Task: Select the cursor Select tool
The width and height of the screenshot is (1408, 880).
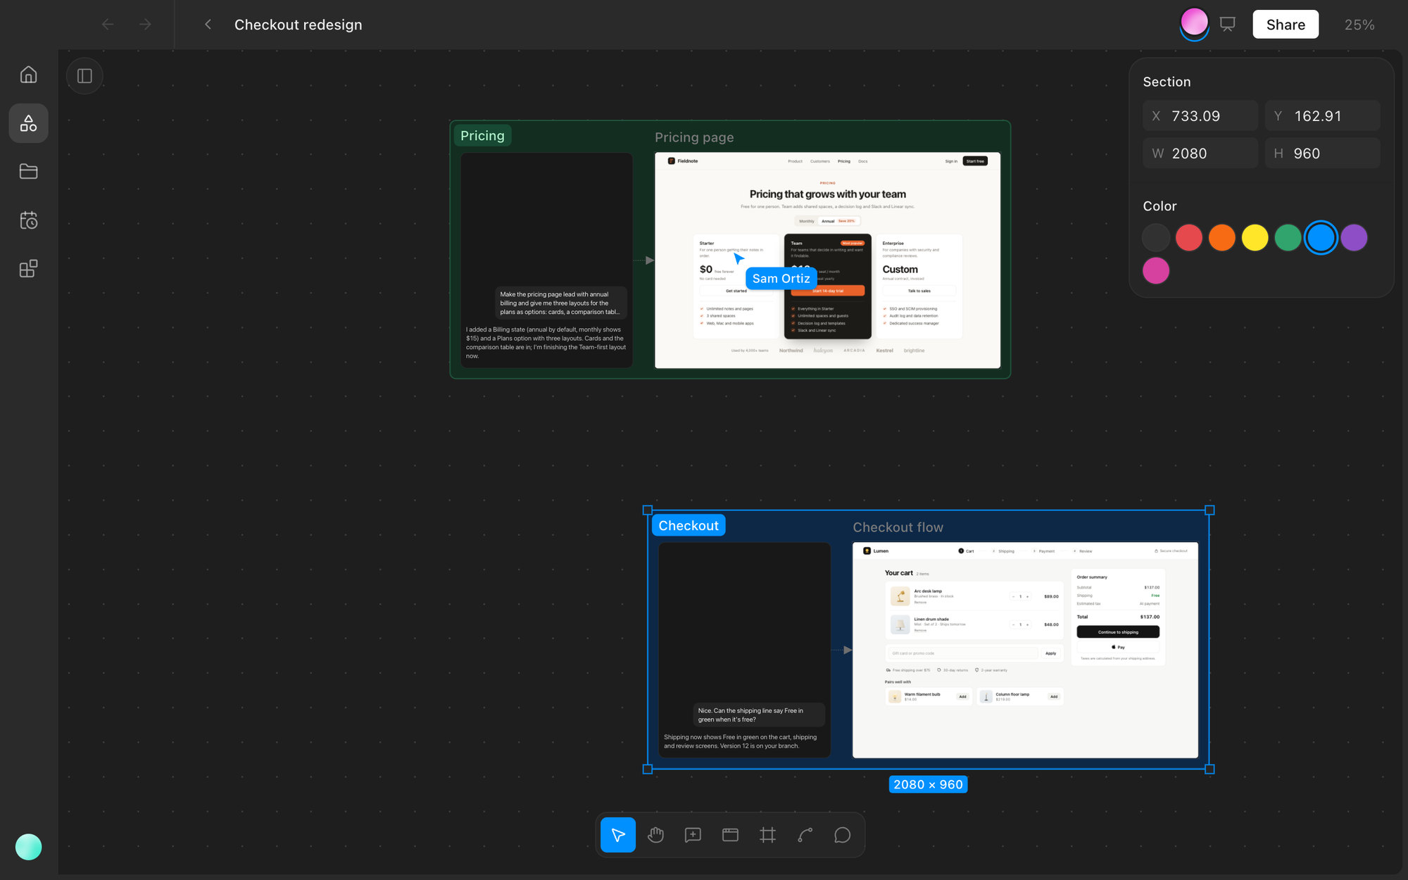Action: coord(618,835)
